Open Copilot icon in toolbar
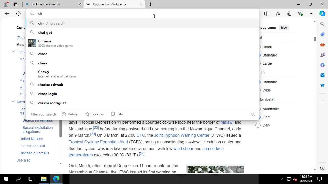This screenshot has width=328, height=184. click(322, 14)
